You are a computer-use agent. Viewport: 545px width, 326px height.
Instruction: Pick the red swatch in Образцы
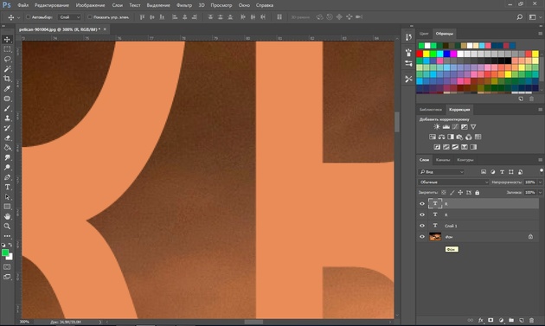point(420,54)
